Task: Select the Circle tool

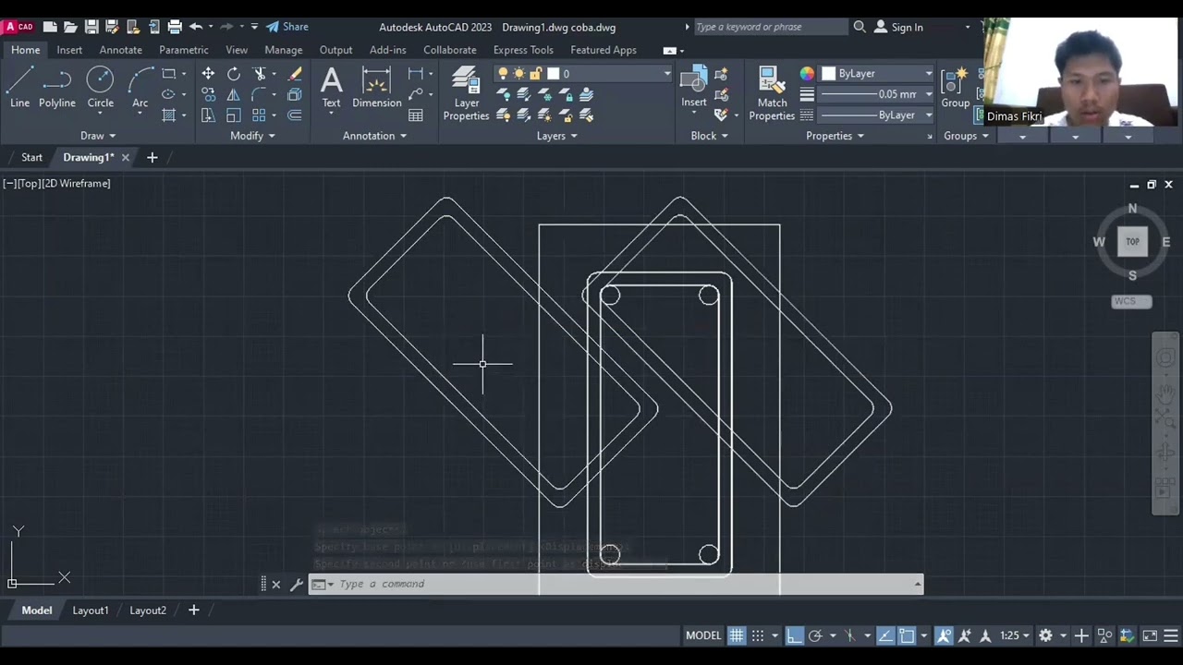Action: (100, 88)
